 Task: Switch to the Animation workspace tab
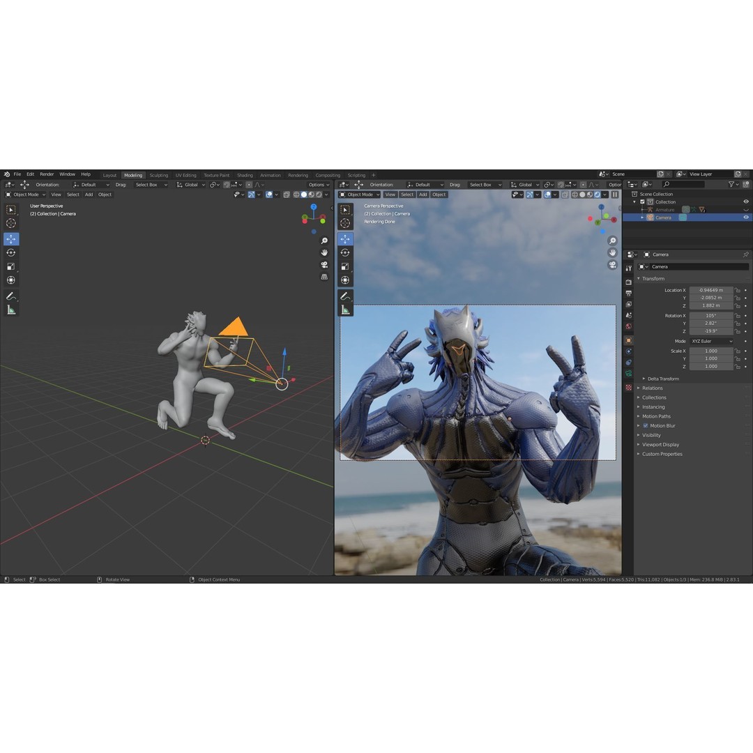point(271,175)
